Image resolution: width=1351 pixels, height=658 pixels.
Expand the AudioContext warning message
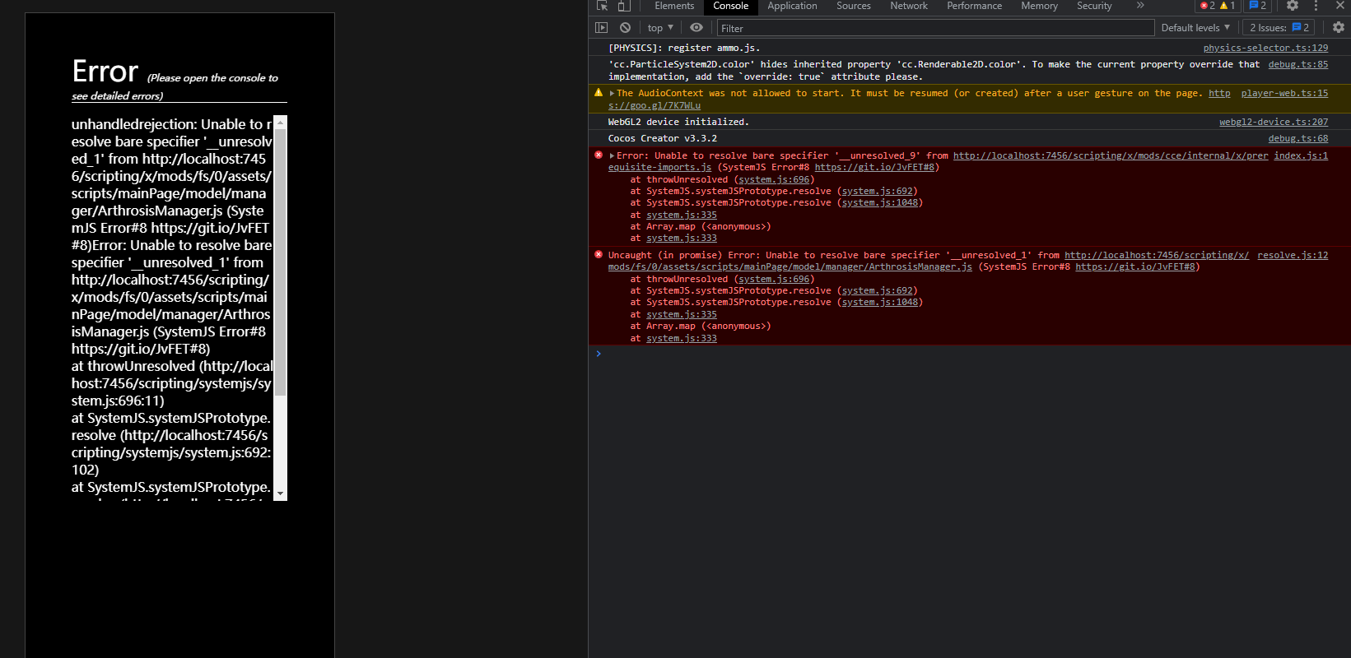(x=612, y=94)
